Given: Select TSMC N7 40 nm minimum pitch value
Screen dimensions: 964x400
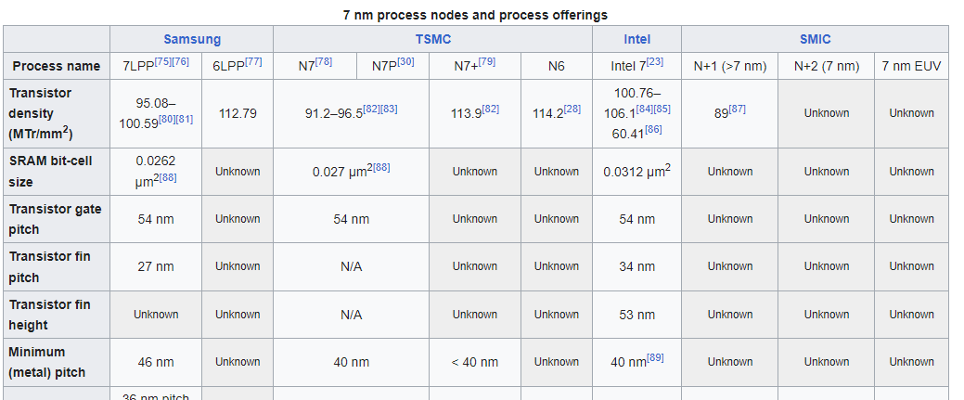Looking at the screenshot, I should [x=351, y=362].
